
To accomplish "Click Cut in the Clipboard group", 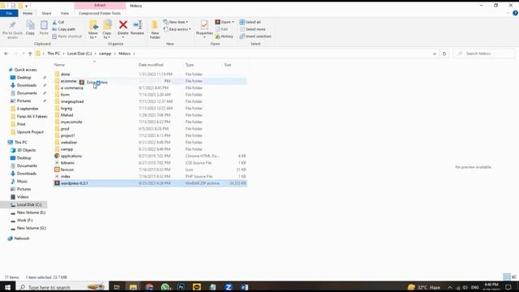I will coord(58,22).
